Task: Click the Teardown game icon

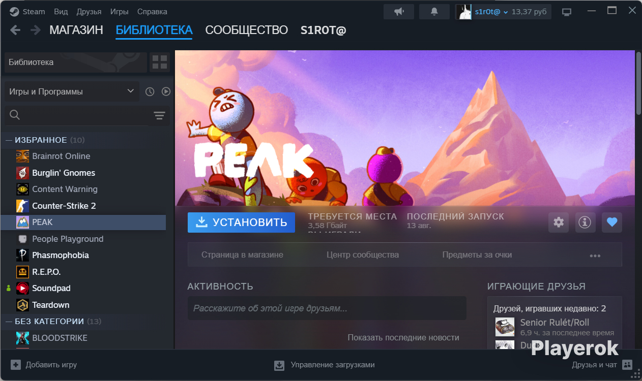Action: 22,305
